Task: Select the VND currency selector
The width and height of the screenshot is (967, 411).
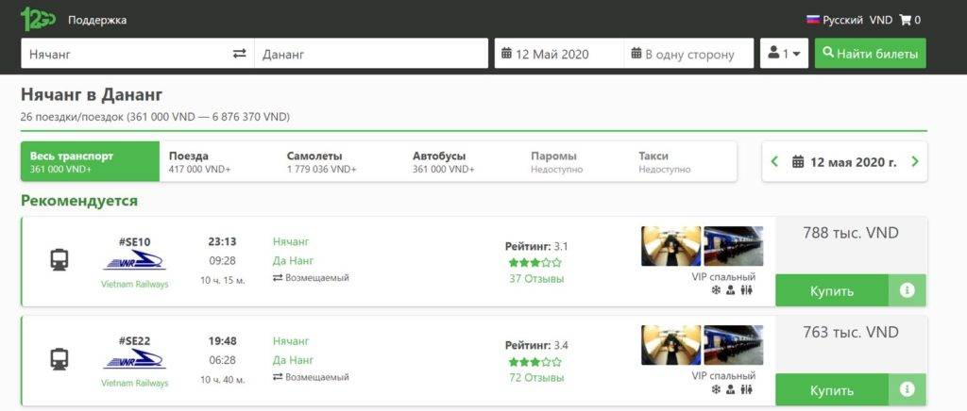Action: coord(880,20)
